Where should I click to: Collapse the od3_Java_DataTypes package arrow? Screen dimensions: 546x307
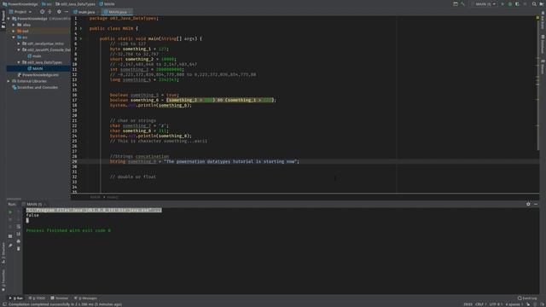19,62
